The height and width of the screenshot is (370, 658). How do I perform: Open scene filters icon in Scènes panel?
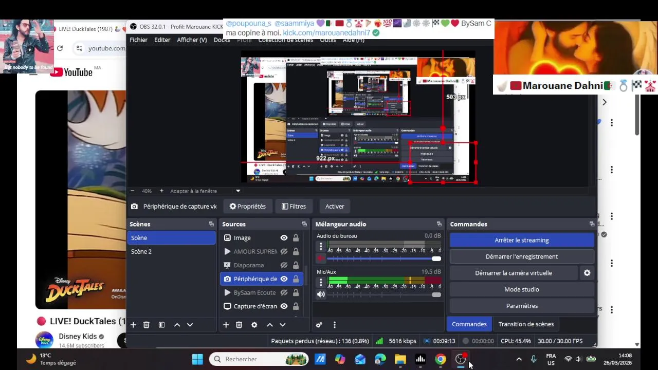coord(161,325)
